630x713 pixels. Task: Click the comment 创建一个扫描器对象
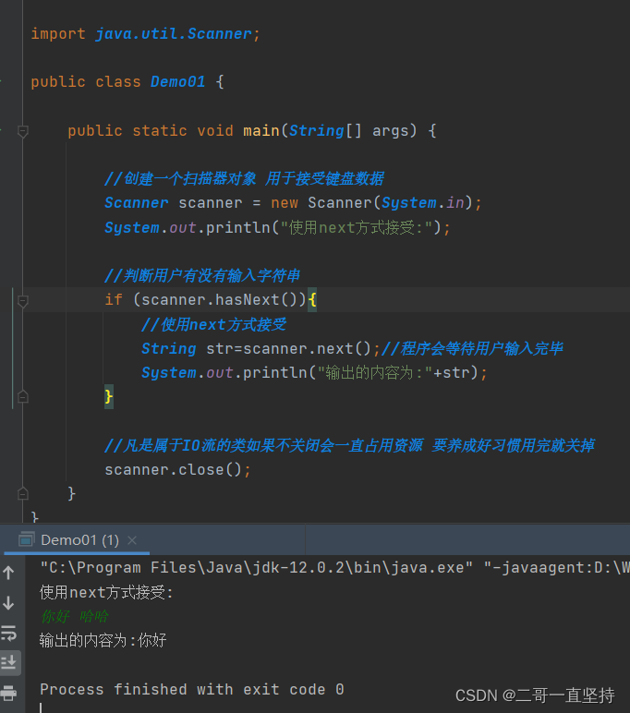click(x=244, y=178)
